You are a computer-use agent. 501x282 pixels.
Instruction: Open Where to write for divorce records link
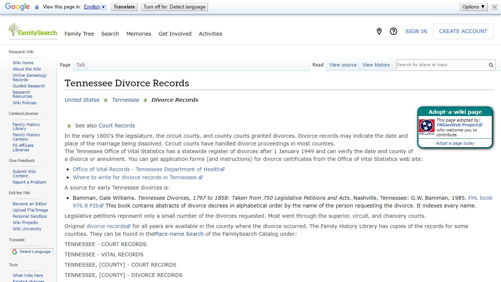pos(138,177)
